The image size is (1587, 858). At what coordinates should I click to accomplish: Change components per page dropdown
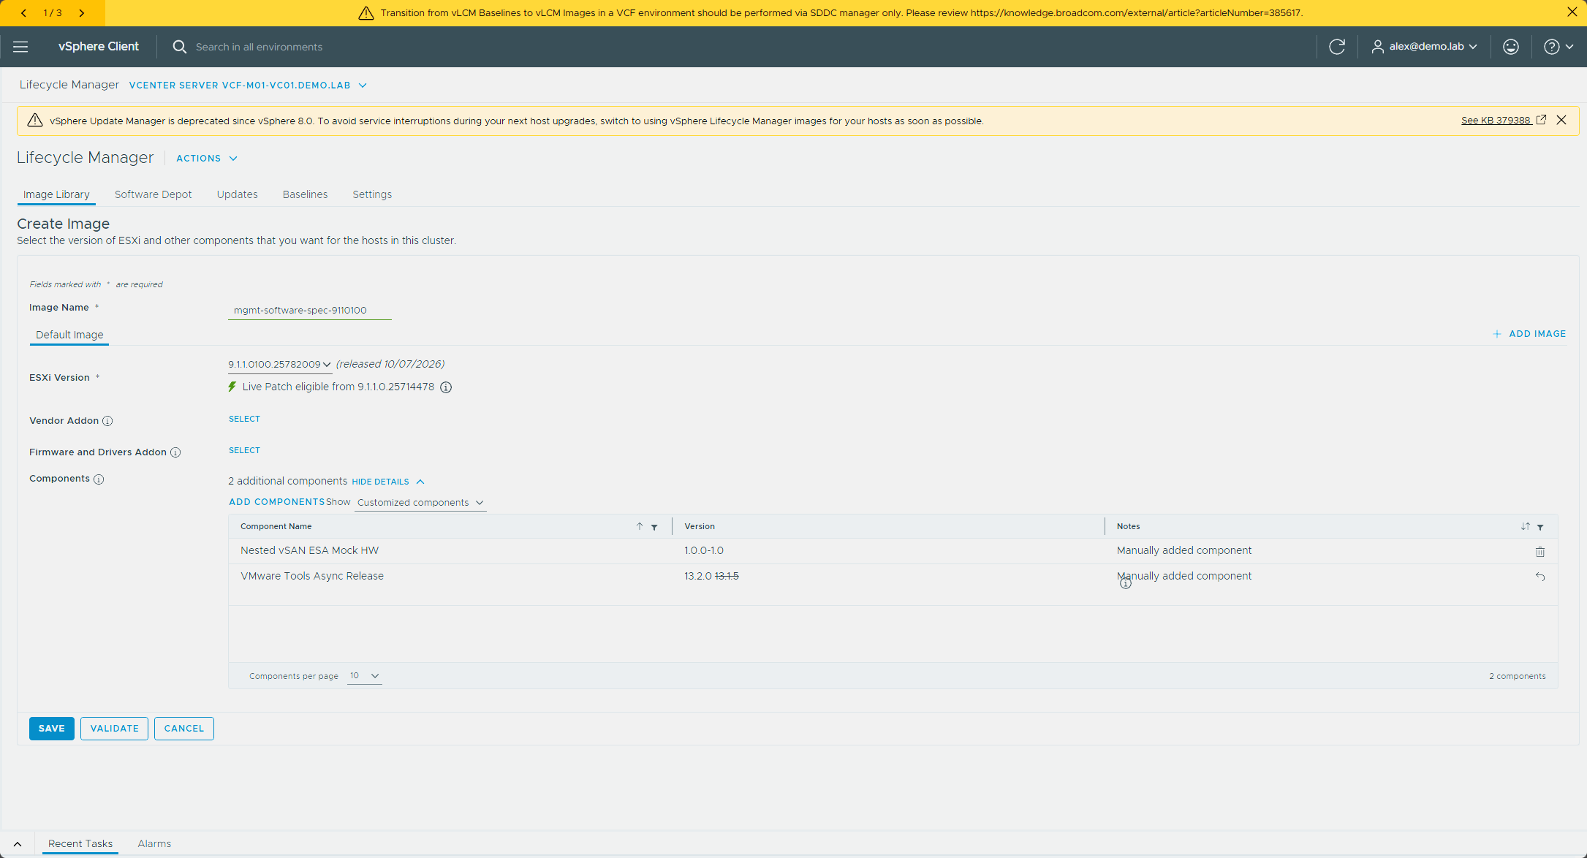(x=364, y=676)
